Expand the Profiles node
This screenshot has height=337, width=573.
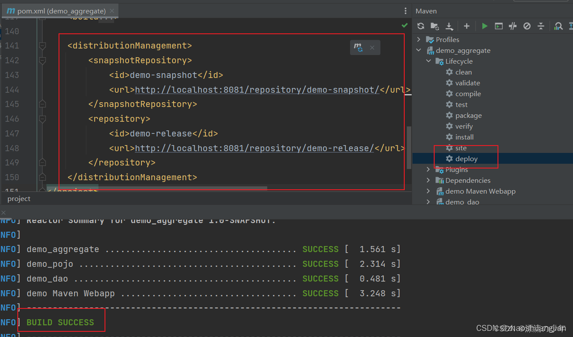(419, 39)
